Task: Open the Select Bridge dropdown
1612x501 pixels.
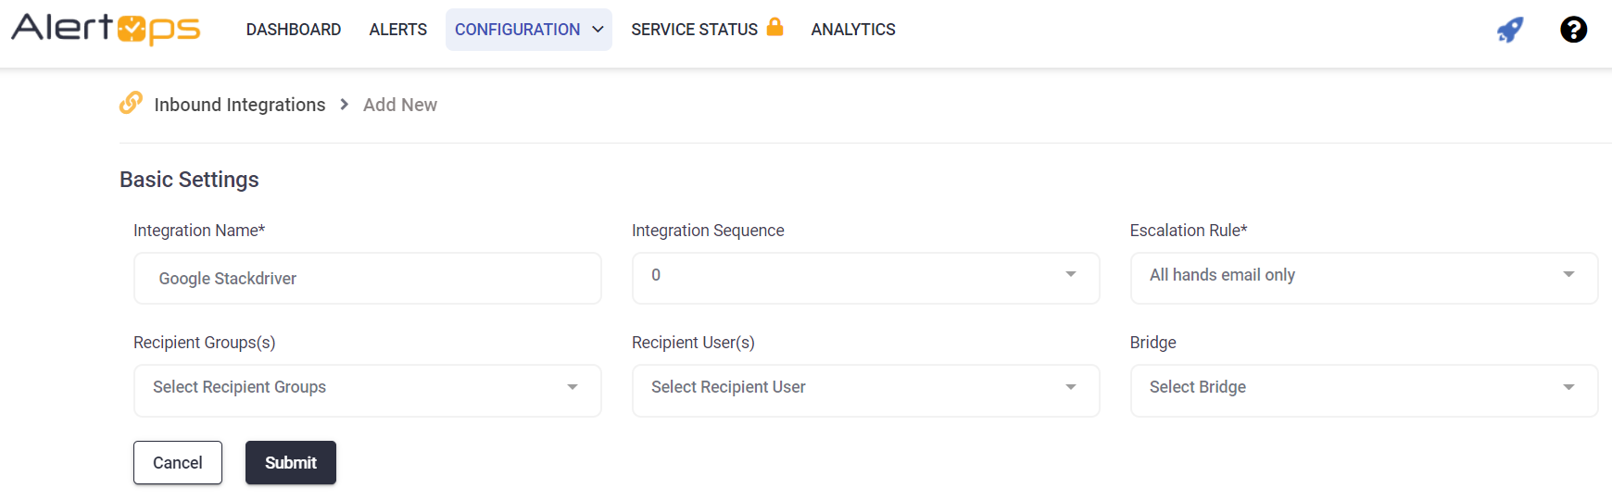Action: tap(1363, 388)
